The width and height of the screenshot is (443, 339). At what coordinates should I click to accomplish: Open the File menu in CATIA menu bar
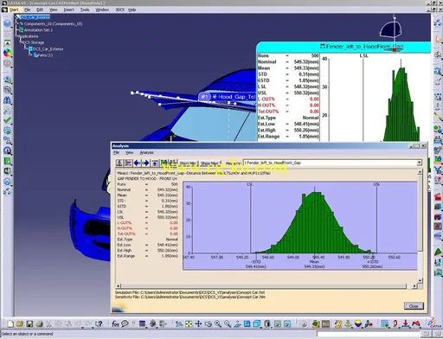28,10
